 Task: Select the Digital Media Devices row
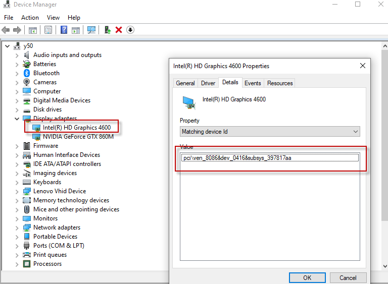click(62, 100)
